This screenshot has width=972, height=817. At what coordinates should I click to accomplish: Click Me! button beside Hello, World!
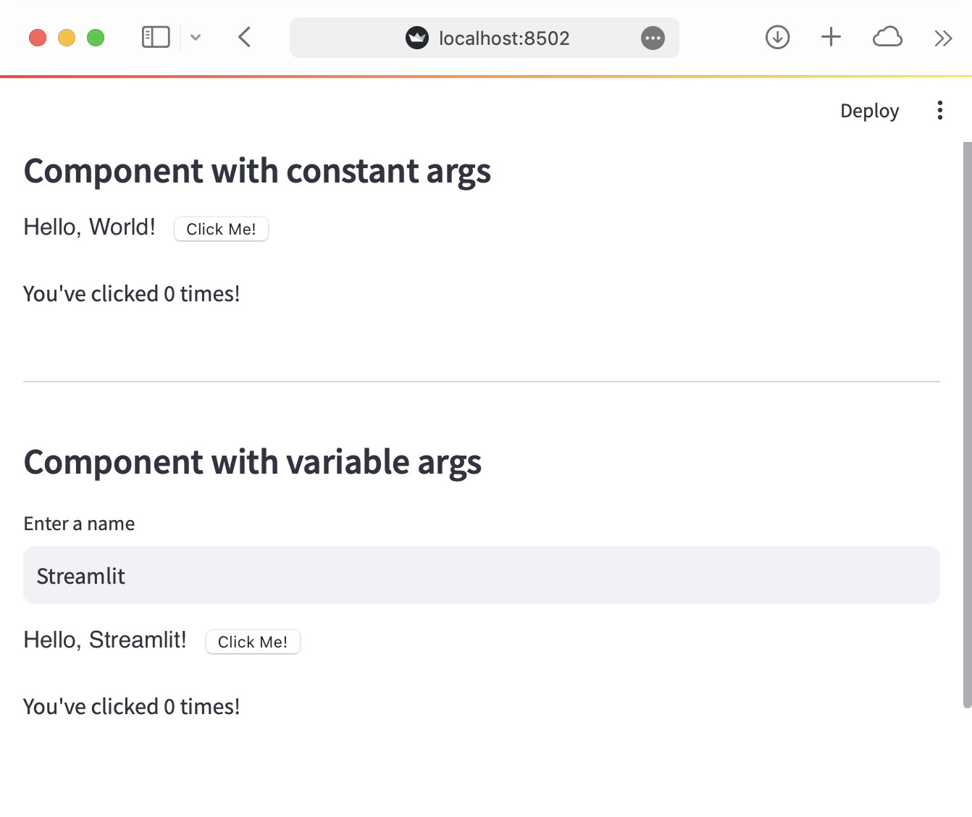coord(221,229)
